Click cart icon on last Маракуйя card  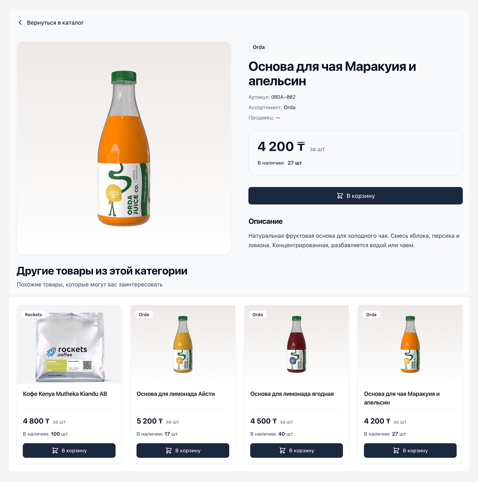click(396, 450)
